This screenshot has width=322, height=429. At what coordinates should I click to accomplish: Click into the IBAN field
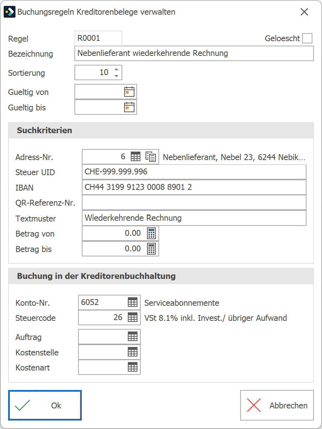pyautogui.click(x=194, y=187)
